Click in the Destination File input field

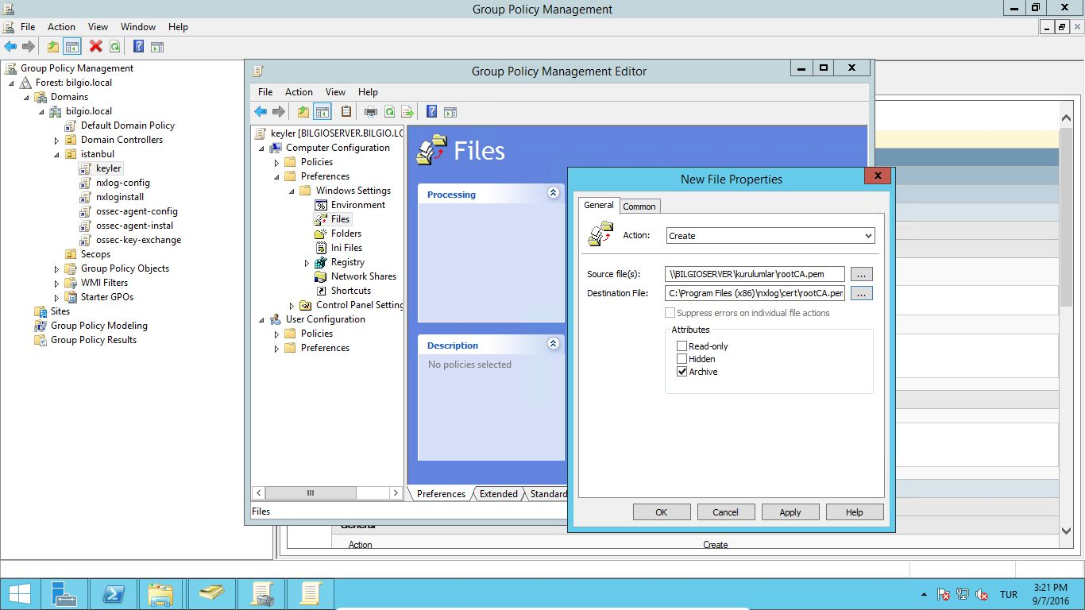tap(755, 293)
